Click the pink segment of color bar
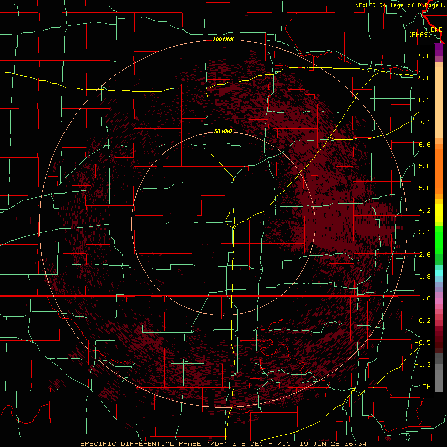Viewport: 447px width, 447px height. coord(439,301)
